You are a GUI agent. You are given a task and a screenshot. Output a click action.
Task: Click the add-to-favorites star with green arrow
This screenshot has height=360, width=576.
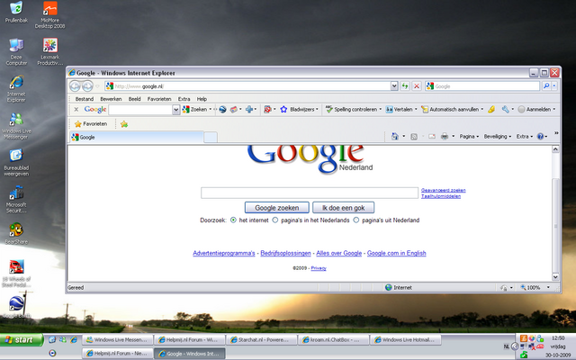(124, 124)
